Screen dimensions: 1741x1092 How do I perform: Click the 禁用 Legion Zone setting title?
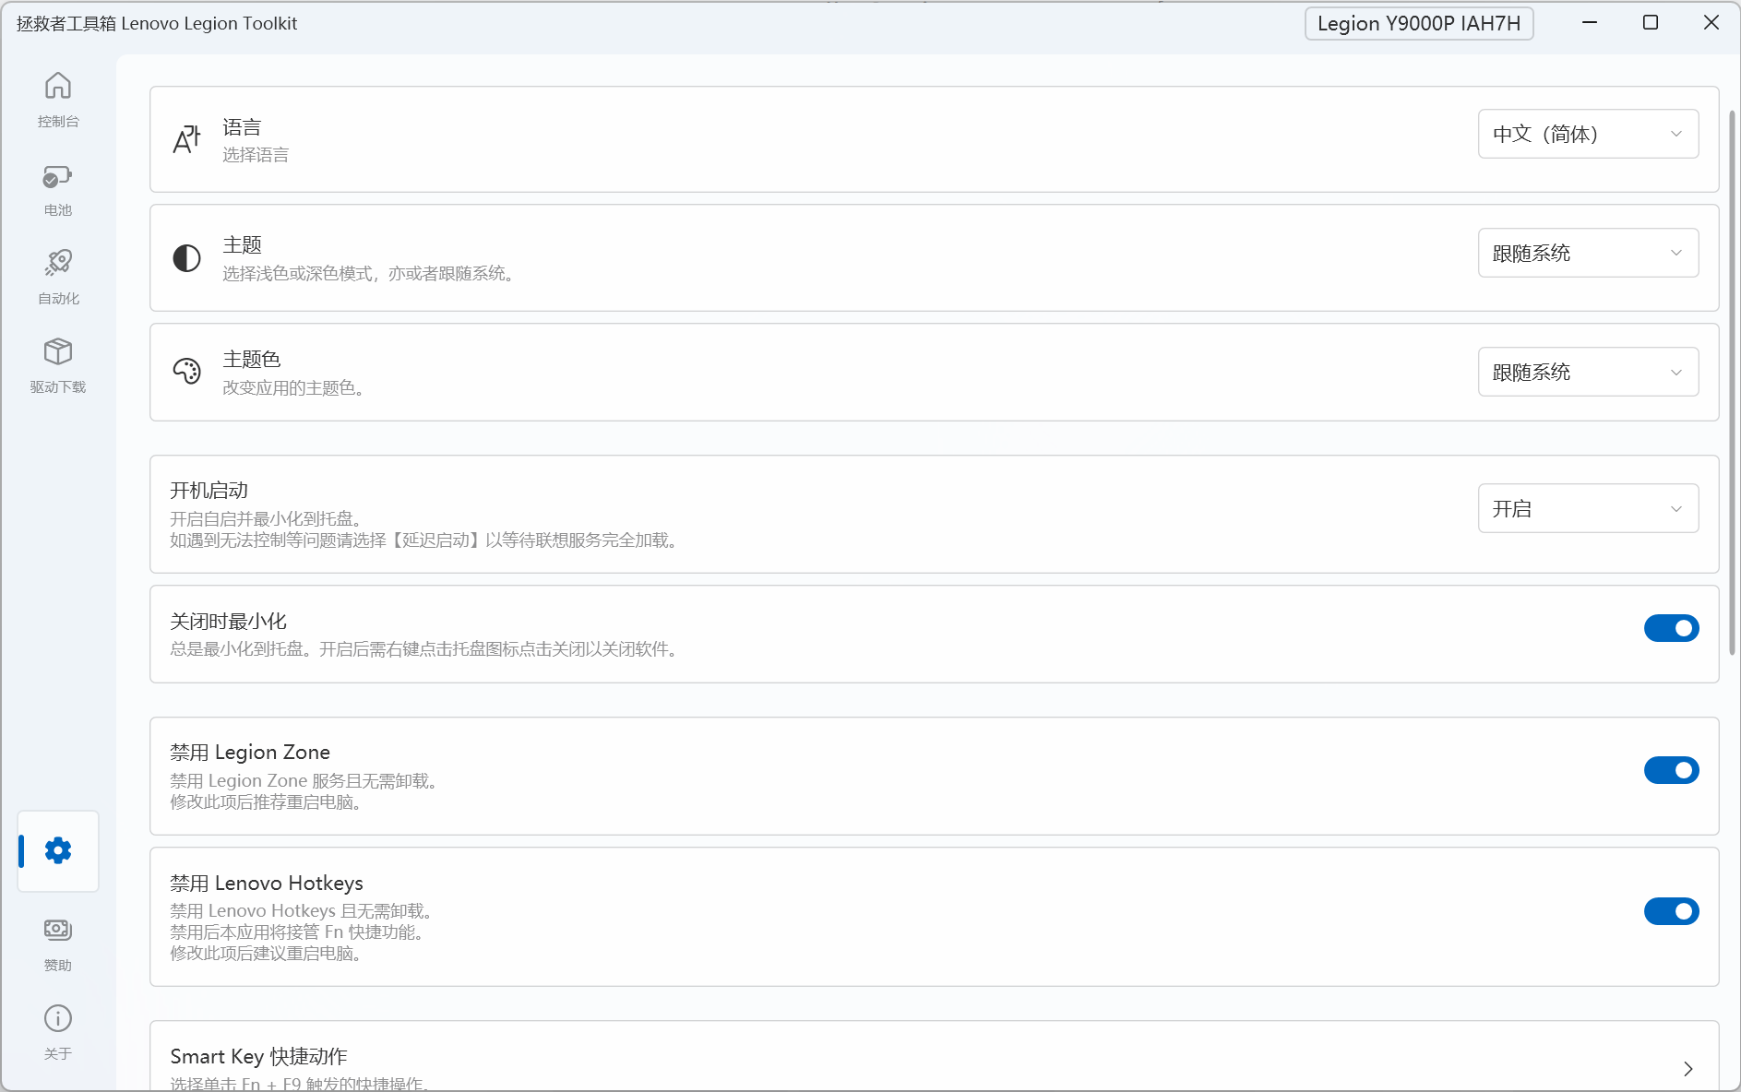pos(250,753)
